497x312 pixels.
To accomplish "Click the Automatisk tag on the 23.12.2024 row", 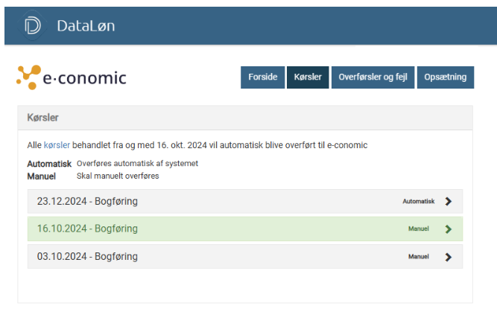I will [418, 201].
